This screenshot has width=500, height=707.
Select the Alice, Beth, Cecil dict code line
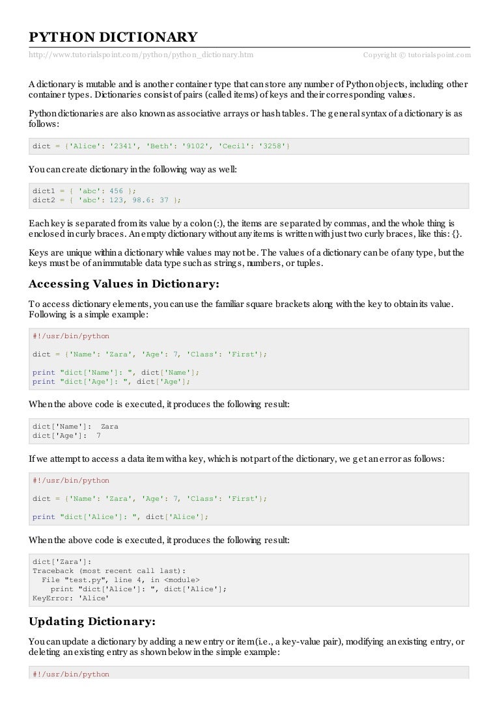(161, 146)
